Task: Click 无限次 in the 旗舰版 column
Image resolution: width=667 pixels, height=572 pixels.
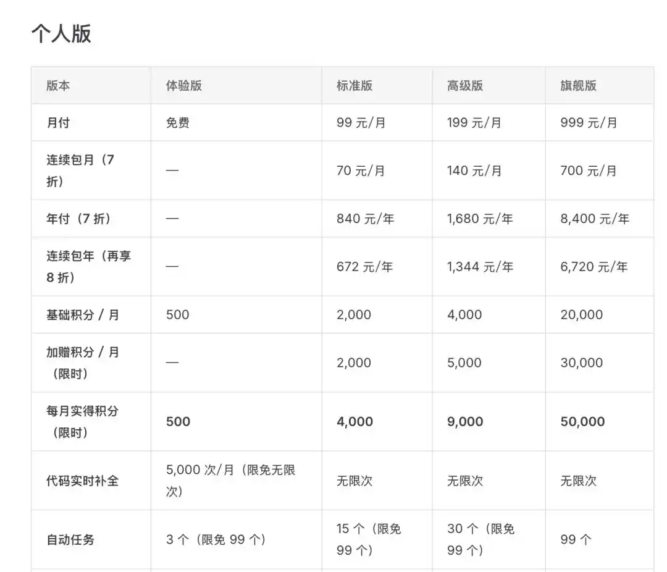Action: 578,481
